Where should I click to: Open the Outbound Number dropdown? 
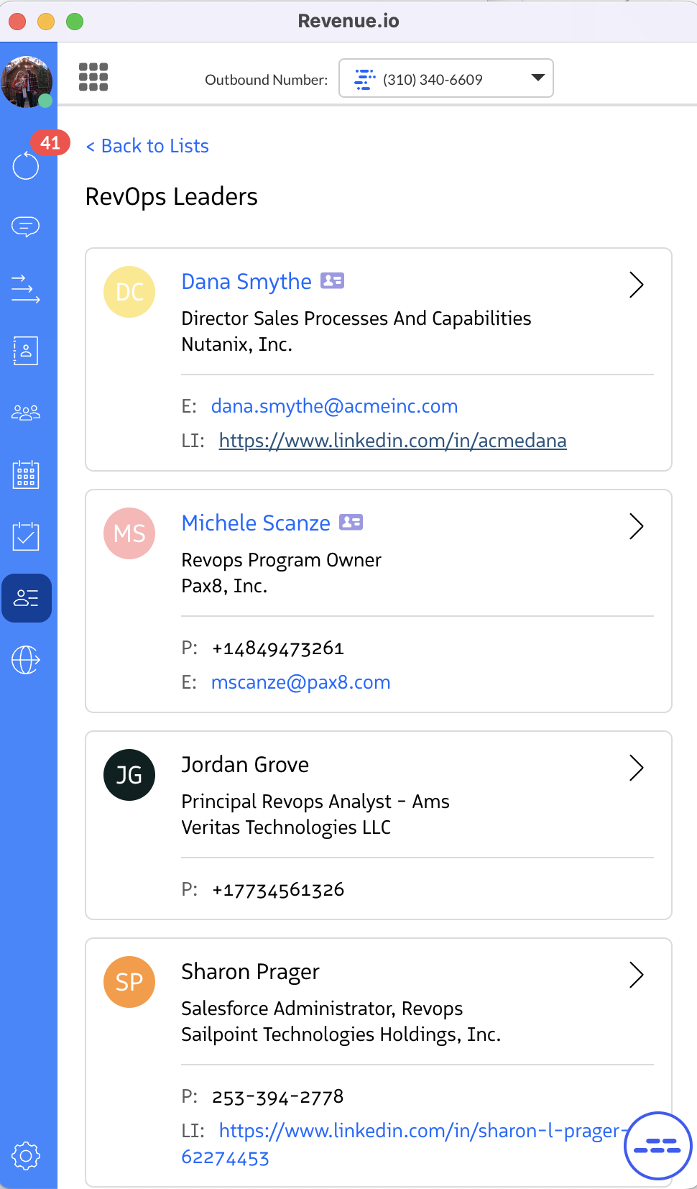click(x=446, y=78)
